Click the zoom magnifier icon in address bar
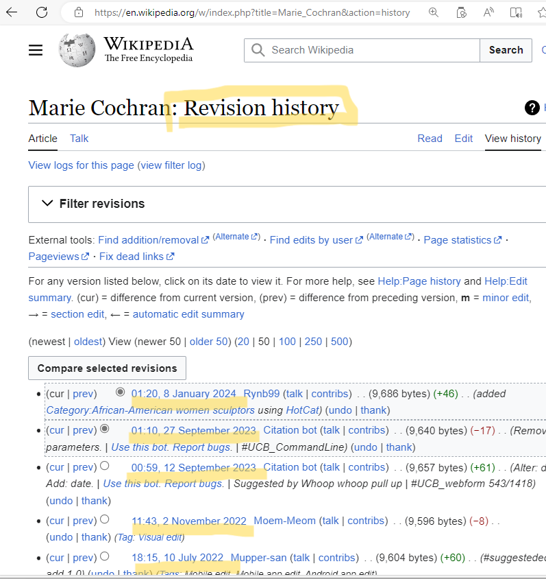This screenshot has width=546, height=579. (x=434, y=12)
